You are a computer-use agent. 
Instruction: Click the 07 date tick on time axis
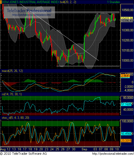tap(100, 149)
